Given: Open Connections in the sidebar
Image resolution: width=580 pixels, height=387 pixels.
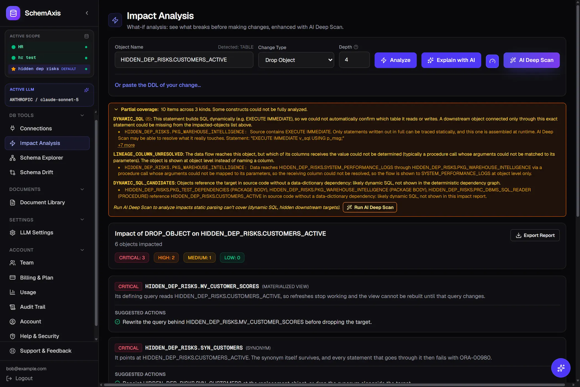Looking at the screenshot, I should click(x=47, y=128).
